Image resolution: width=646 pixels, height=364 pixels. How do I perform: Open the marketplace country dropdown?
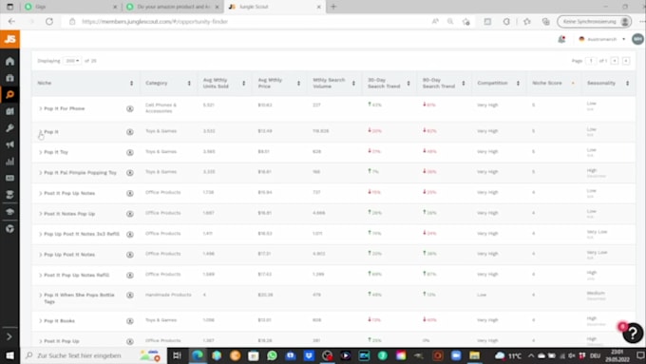pos(602,39)
